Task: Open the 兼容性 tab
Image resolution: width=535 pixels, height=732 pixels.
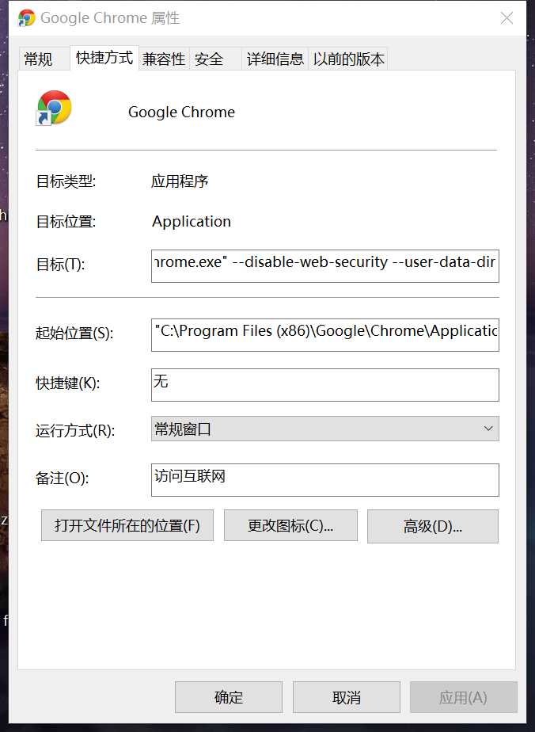Action: 164,59
